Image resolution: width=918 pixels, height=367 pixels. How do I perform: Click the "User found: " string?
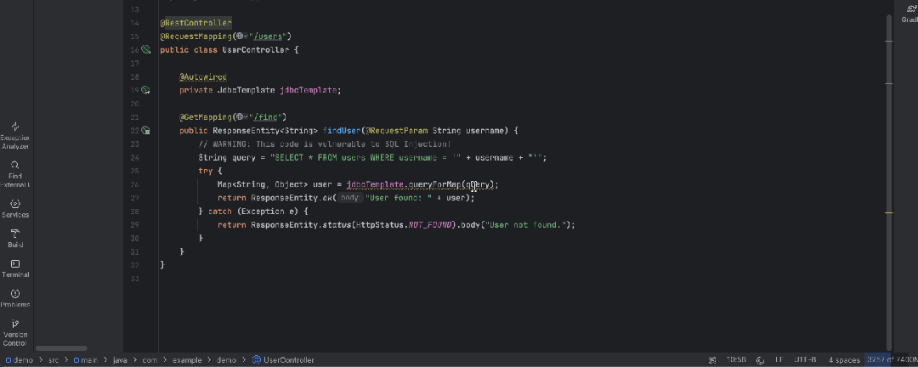[399, 198]
